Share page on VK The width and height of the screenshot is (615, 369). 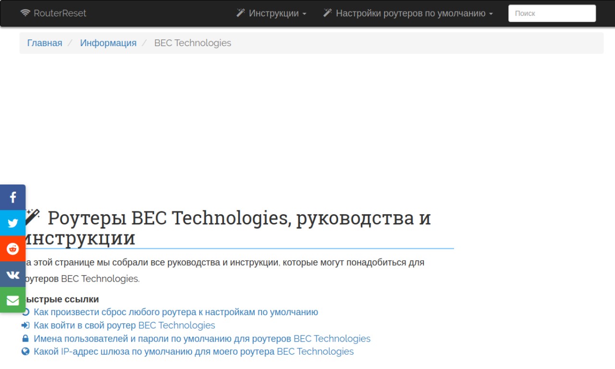12,275
